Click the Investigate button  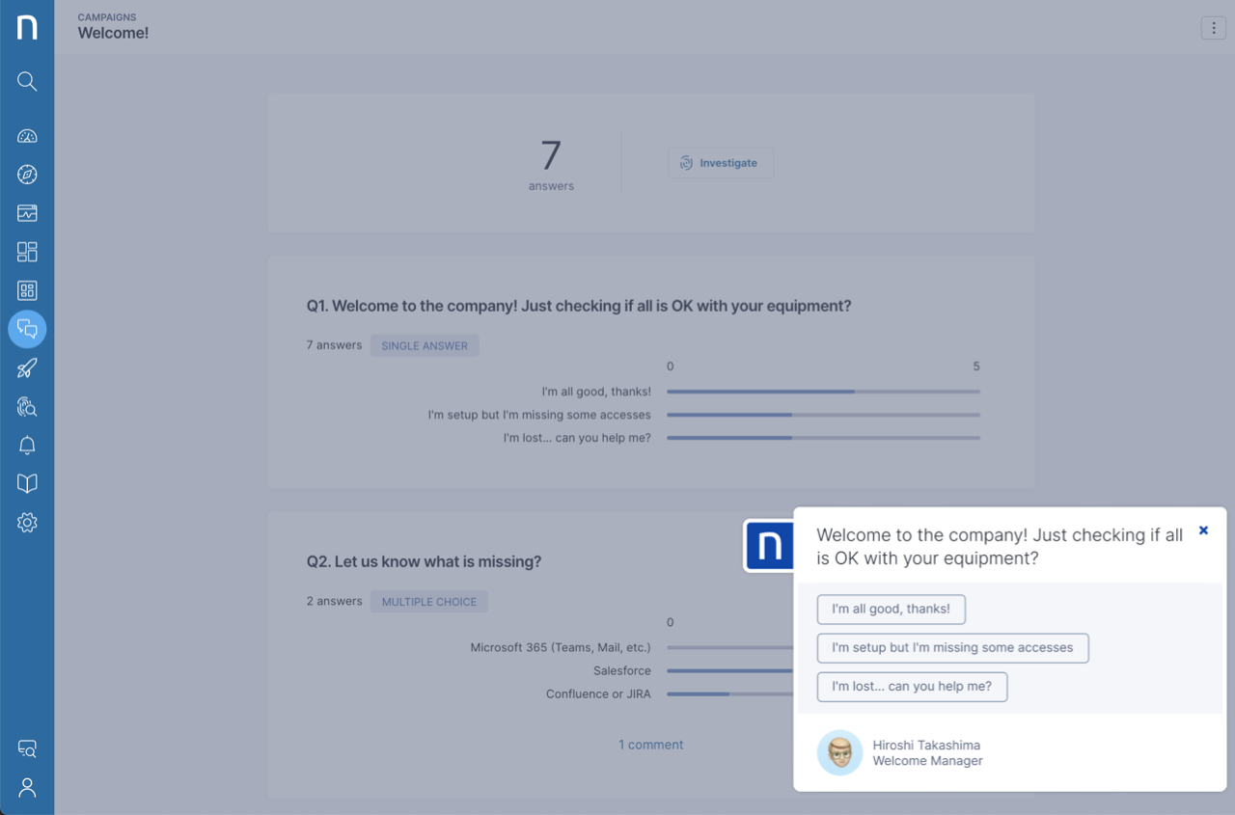(x=720, y=163)
